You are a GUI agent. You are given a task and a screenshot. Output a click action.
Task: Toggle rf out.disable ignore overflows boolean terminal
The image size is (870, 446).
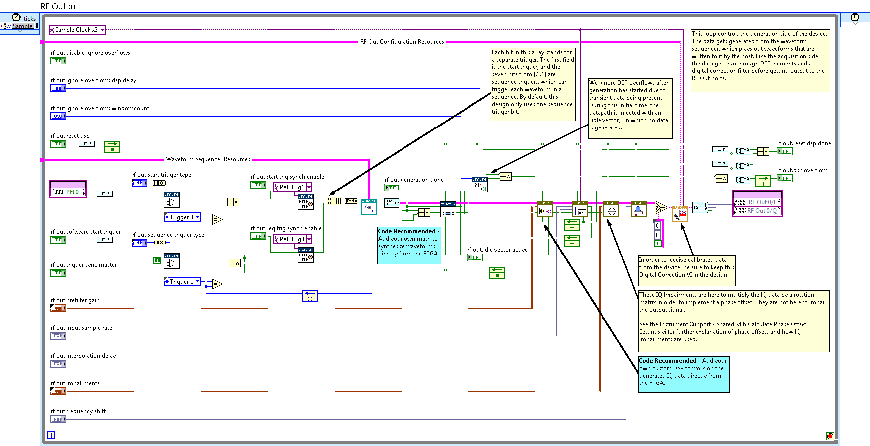click(x=58, y=61)
